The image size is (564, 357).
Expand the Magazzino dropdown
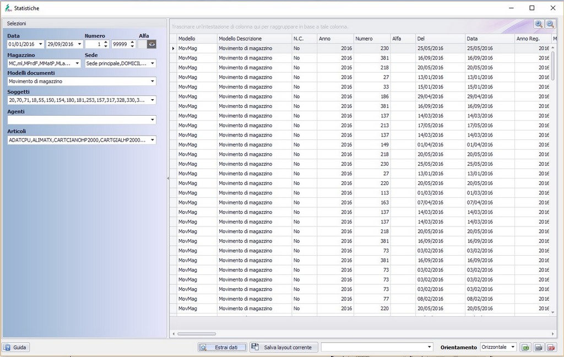(x=77, y=63)
